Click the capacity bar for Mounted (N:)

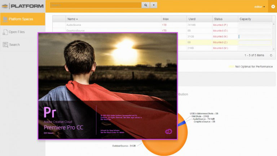point(255,36)
